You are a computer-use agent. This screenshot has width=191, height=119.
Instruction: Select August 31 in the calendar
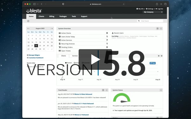coord(44,49)
